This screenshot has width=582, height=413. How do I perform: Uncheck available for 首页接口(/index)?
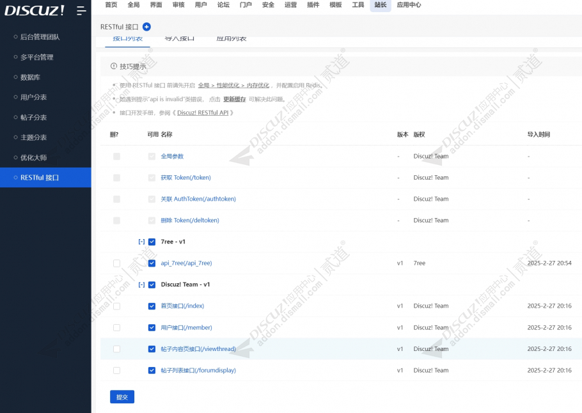coord(152,306)
